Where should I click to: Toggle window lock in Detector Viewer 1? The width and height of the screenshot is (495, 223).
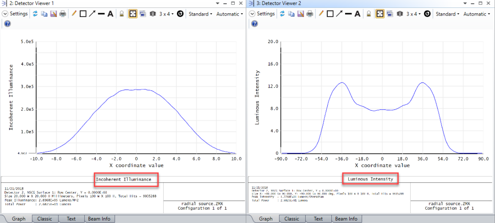pyautogui.click(x=121, y=14)
